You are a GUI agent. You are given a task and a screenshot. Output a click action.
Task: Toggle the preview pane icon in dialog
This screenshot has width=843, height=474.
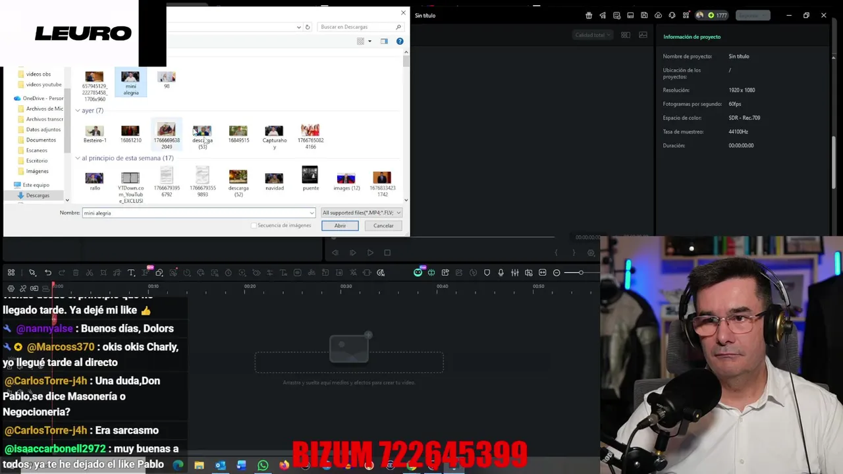[x=384, y=41]
